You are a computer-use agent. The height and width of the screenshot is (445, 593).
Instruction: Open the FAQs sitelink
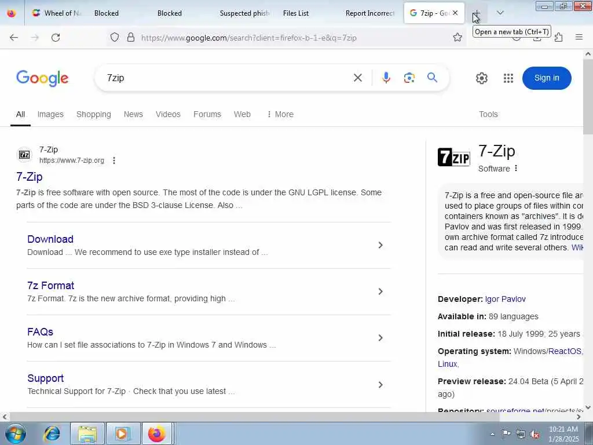[40, 332]
